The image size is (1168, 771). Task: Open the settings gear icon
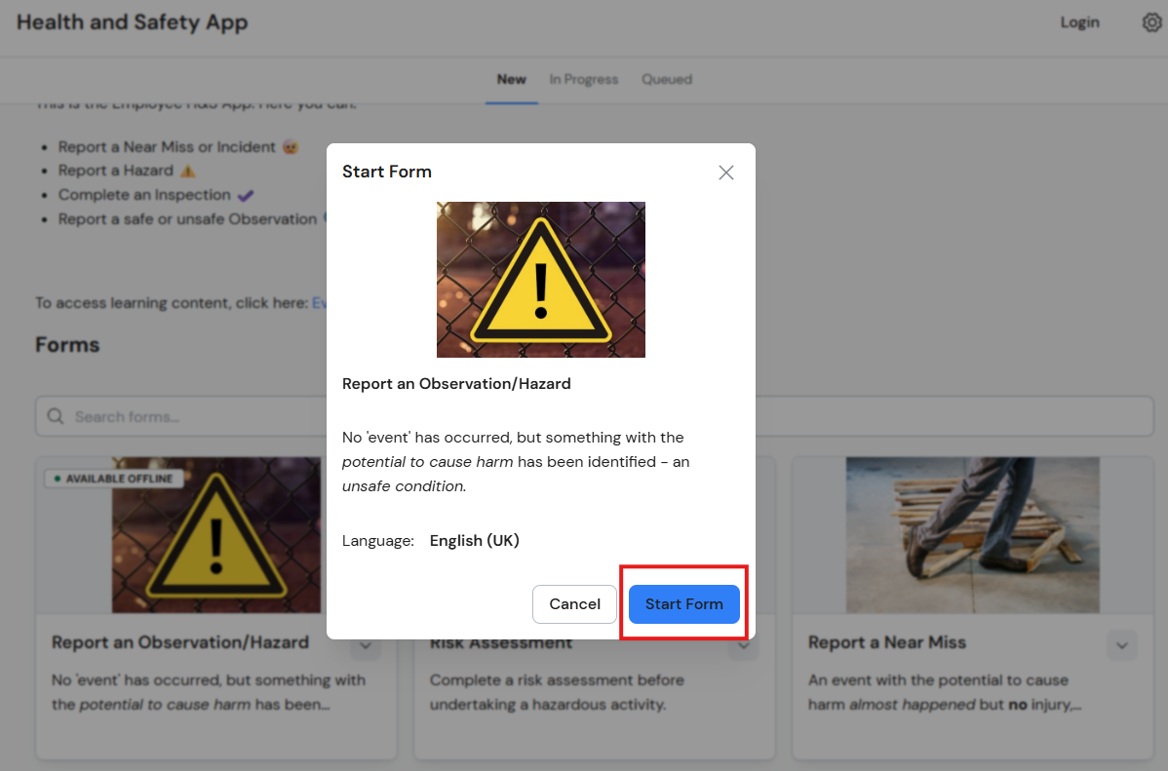pyautogui.click(x=1151, y=22)
